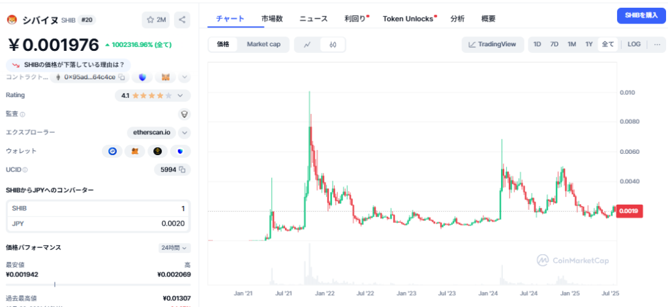
Task: Switch chart to line view
Action: [x=307, y=44]
